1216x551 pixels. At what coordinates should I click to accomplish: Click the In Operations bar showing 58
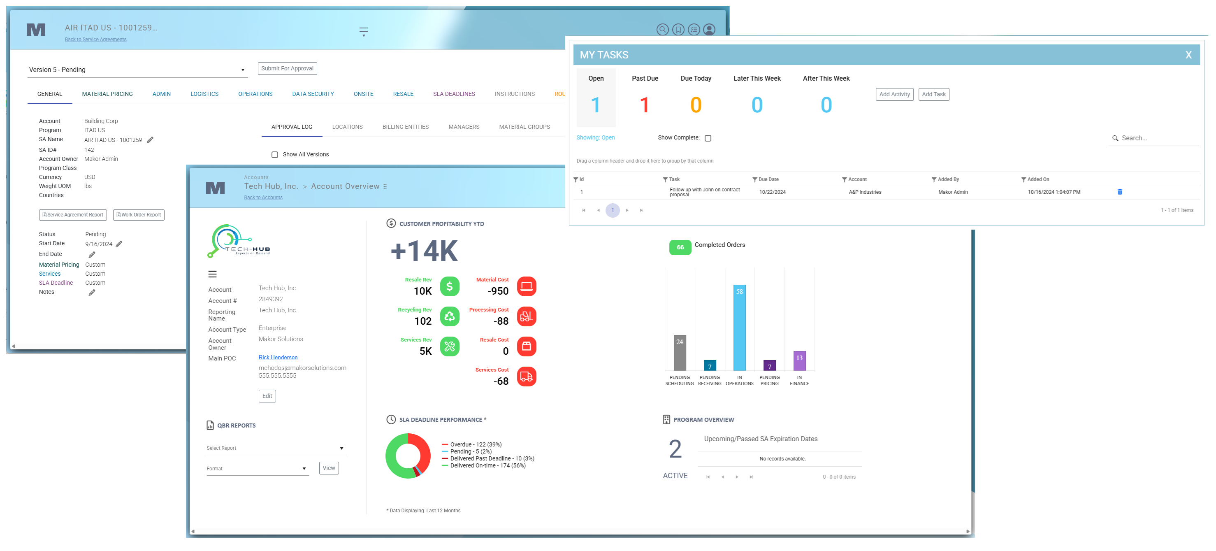739,328
